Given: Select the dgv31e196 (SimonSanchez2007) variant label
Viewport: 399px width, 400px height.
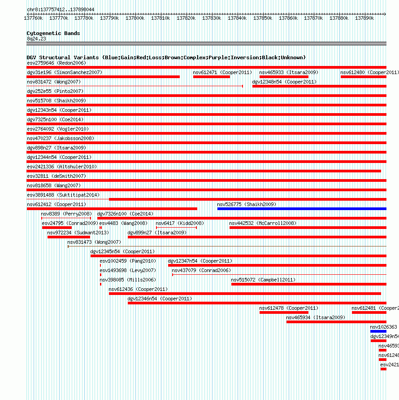Looking at the screenshot, I should tap(65, 72).
